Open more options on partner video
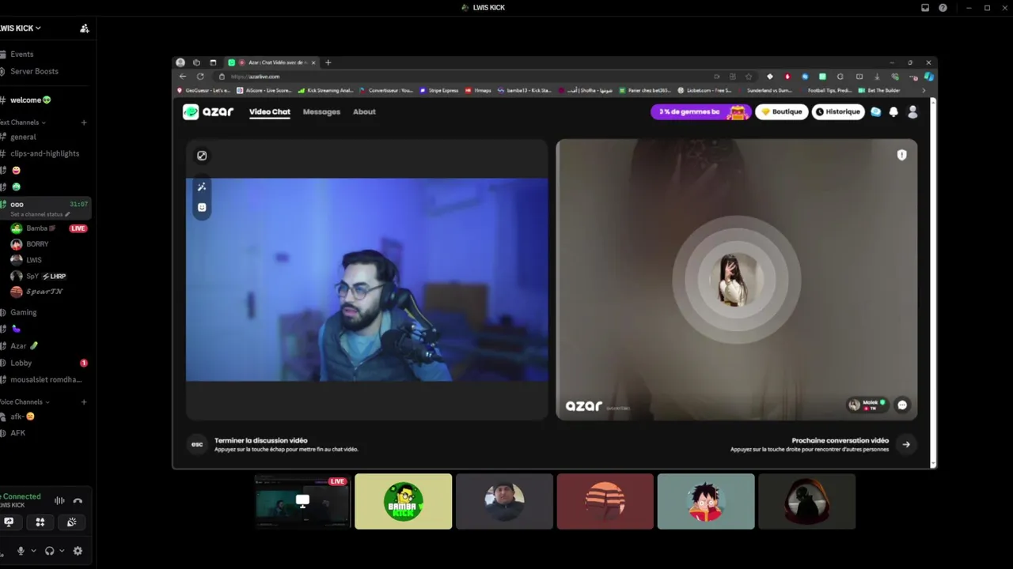 (x=902, y=405)
